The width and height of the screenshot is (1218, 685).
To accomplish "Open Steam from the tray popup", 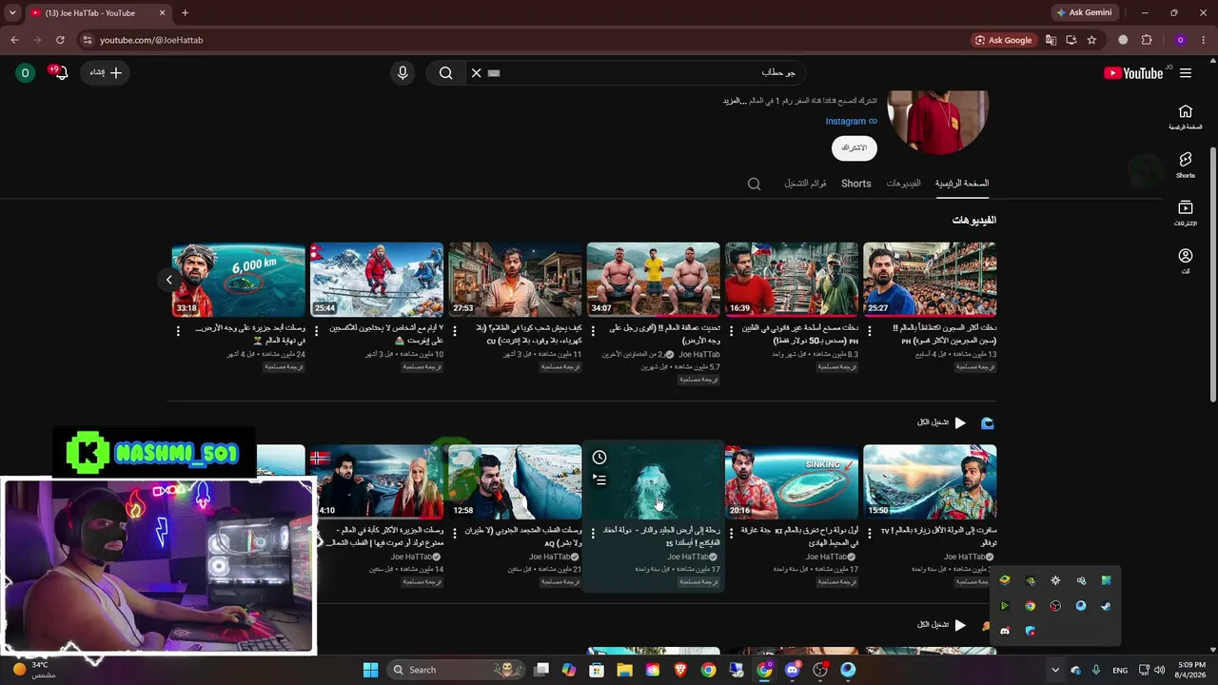I will [x=1106, y=606].
